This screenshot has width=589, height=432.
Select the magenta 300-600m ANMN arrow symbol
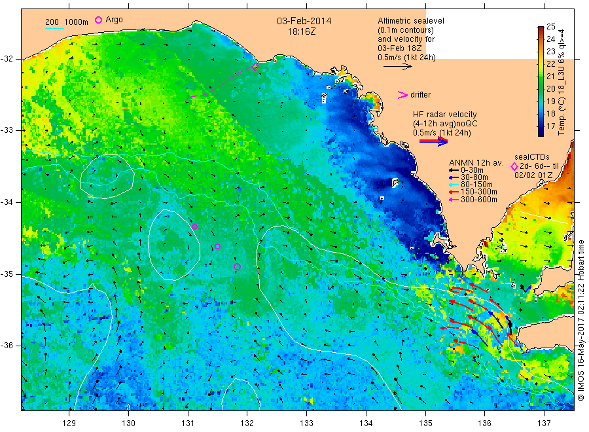click(x=454, y=200)
